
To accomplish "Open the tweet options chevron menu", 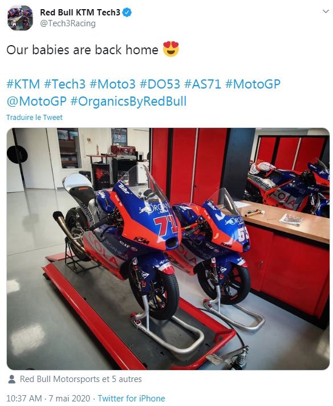I will point(326,11).
